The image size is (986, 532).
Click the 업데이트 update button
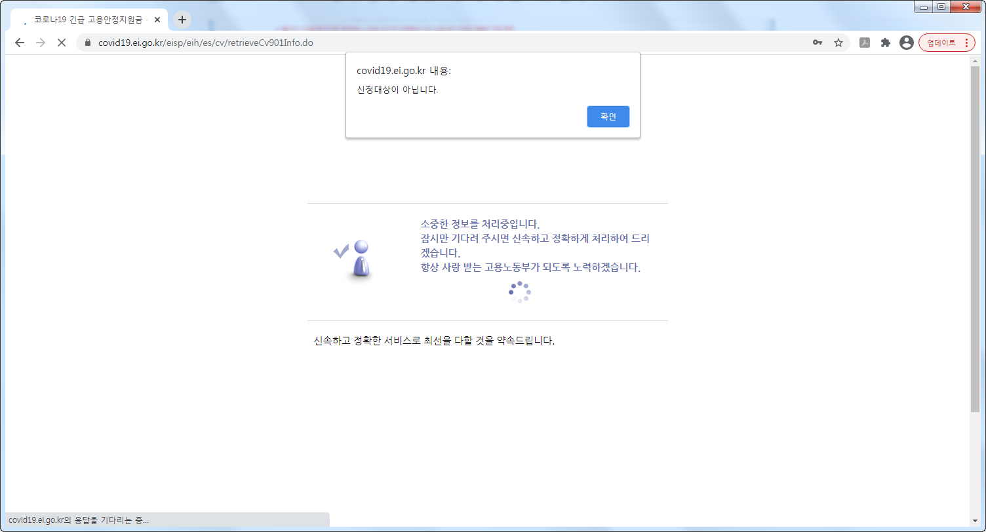pyautogui.click(x=947, y=43)
